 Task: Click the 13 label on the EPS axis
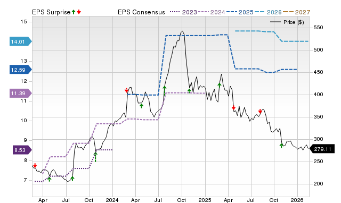point(24,61)
